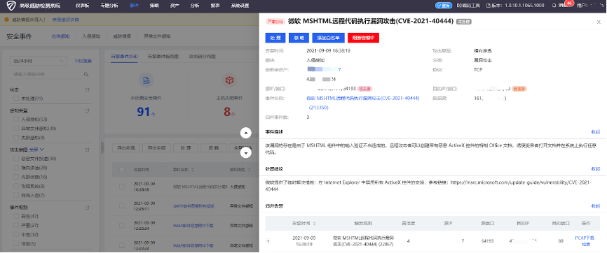607x253 pixels.
Task: Collapse the 事件描述 section with 收起
Action: click(595, 131)
